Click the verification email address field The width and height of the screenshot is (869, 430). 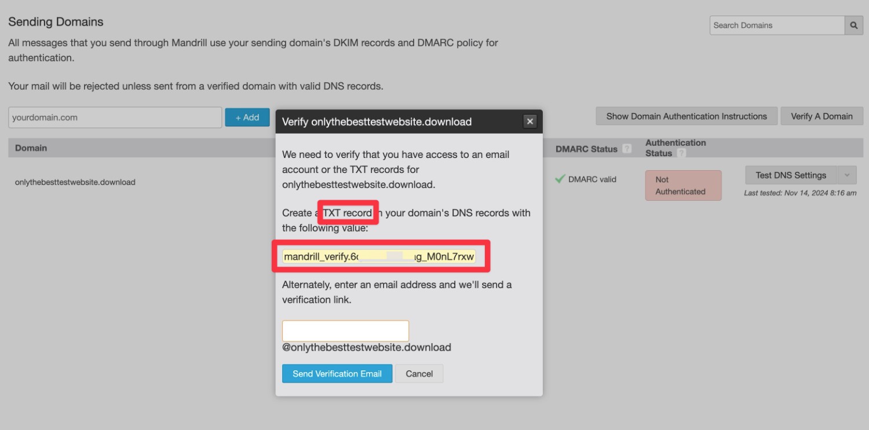(x=345, y=331)
